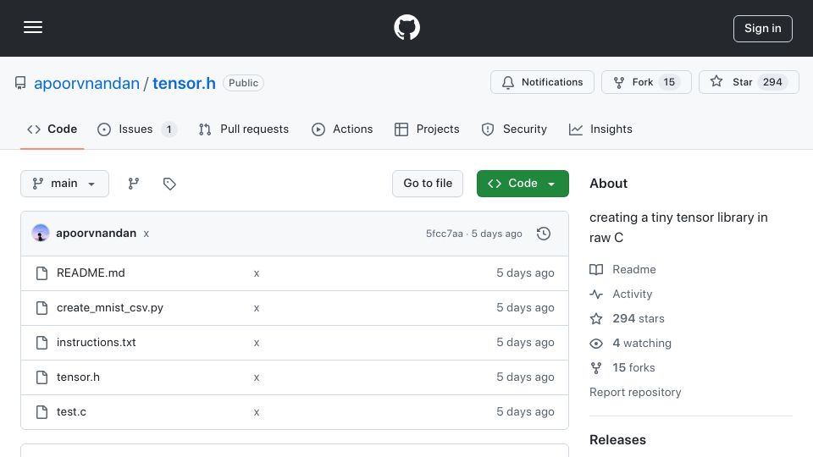Switch to the Code tab
The width and height of the screenshot is (813, 457).
tap(52, 129)
